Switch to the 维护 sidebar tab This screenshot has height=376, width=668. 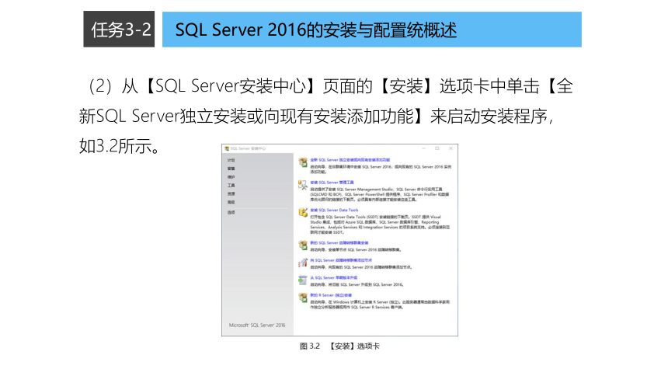[x=231, y=177]
